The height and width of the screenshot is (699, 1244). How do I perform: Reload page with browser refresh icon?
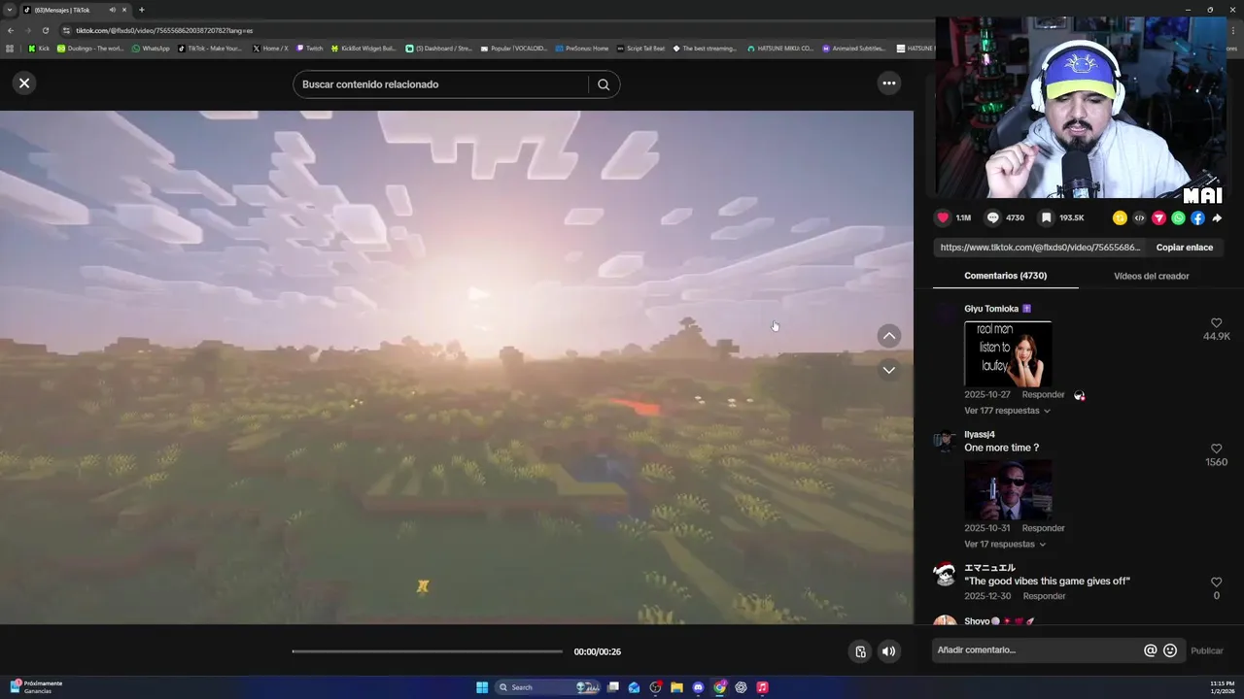click(45, 30)
